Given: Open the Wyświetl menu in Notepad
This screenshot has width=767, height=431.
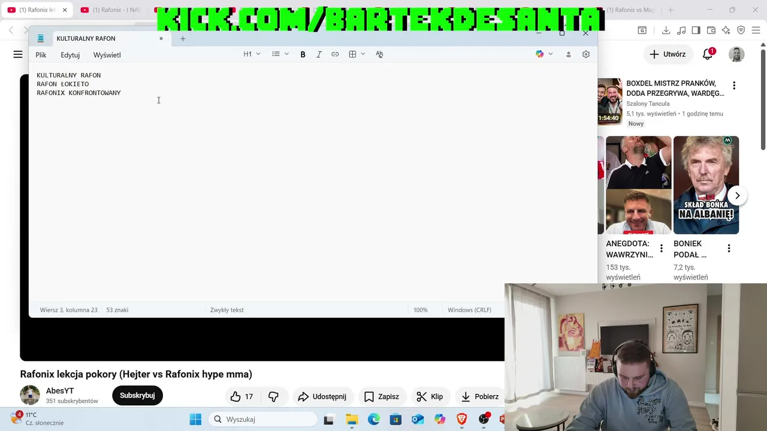Looking at the screenshot, I should click(107, 55).
